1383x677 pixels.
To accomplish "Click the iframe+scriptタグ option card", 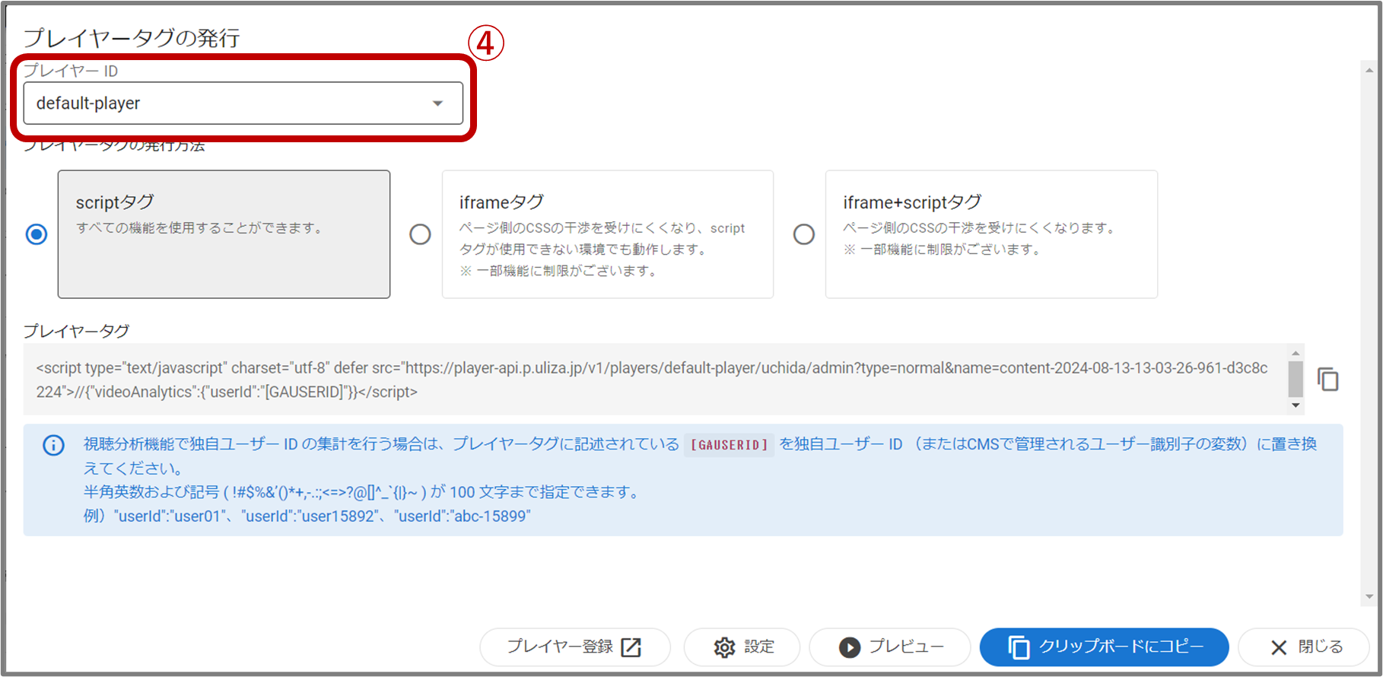I will click(x=990, y=234).
